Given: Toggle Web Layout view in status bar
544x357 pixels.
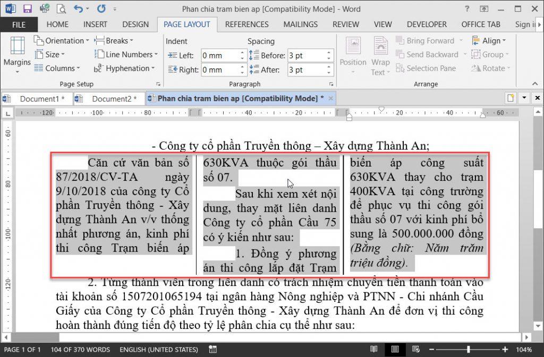Looking at the screenshot, I should (416, 350).
